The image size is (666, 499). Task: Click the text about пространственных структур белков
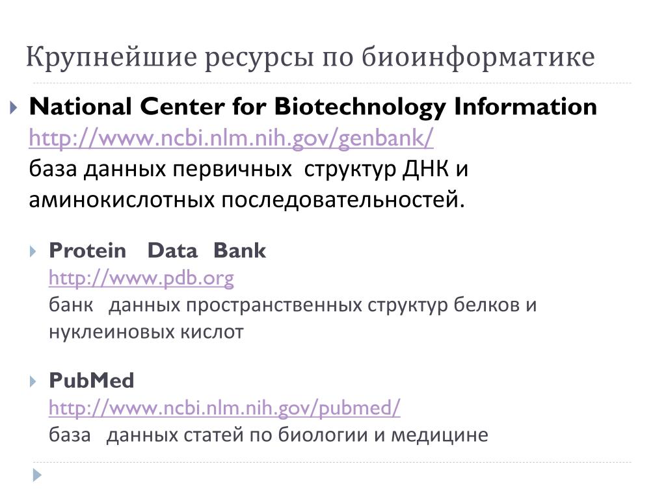[293, 305]
